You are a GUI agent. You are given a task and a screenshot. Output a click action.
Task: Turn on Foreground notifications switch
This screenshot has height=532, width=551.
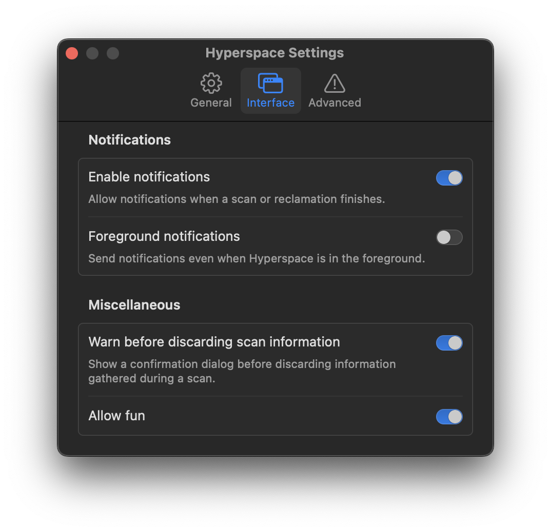pos(449,237)
